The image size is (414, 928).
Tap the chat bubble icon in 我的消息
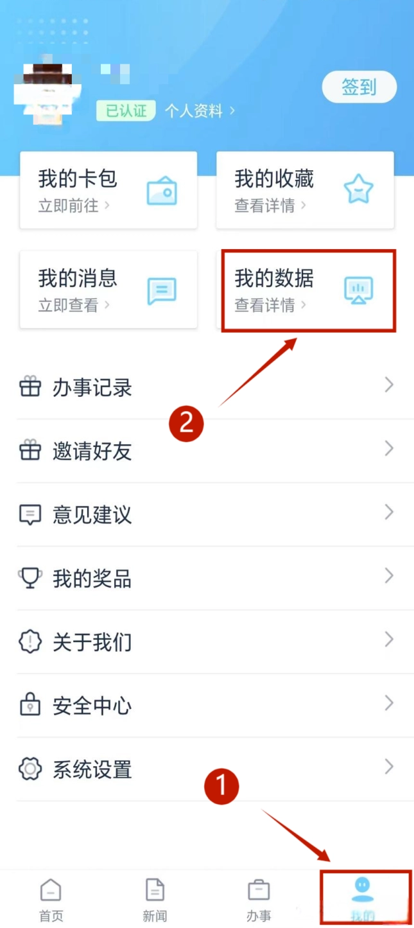[162, 291]
